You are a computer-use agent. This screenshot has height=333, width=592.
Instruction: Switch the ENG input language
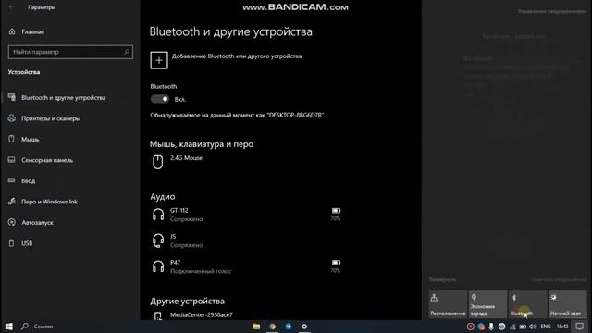(546, 327)
